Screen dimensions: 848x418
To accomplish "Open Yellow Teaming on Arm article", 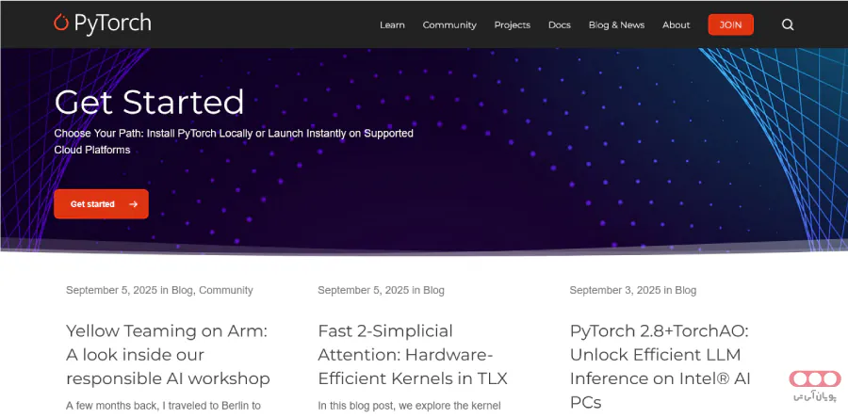I will pyautogui.click(x=168, y=354).
